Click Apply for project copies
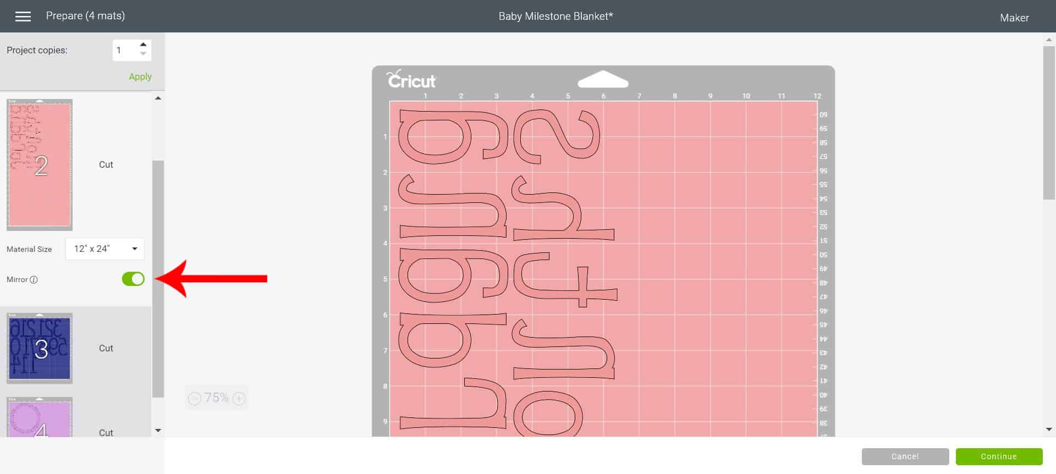This screenshot has height=474, width=1056. coord(140,76)
